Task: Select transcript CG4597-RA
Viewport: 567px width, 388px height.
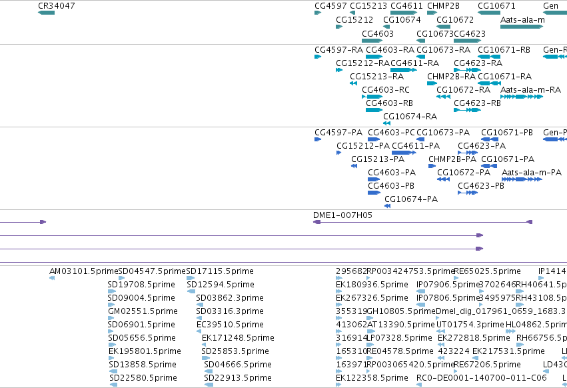Action: [318, 57]
